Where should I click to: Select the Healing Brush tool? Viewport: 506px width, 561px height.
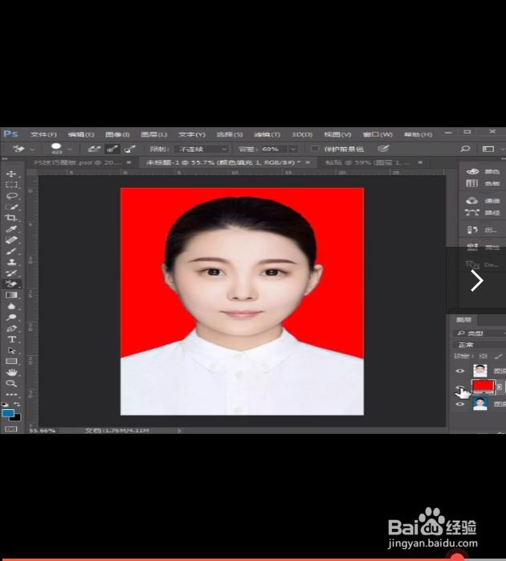pyautogui.click(x=11, y=240)
